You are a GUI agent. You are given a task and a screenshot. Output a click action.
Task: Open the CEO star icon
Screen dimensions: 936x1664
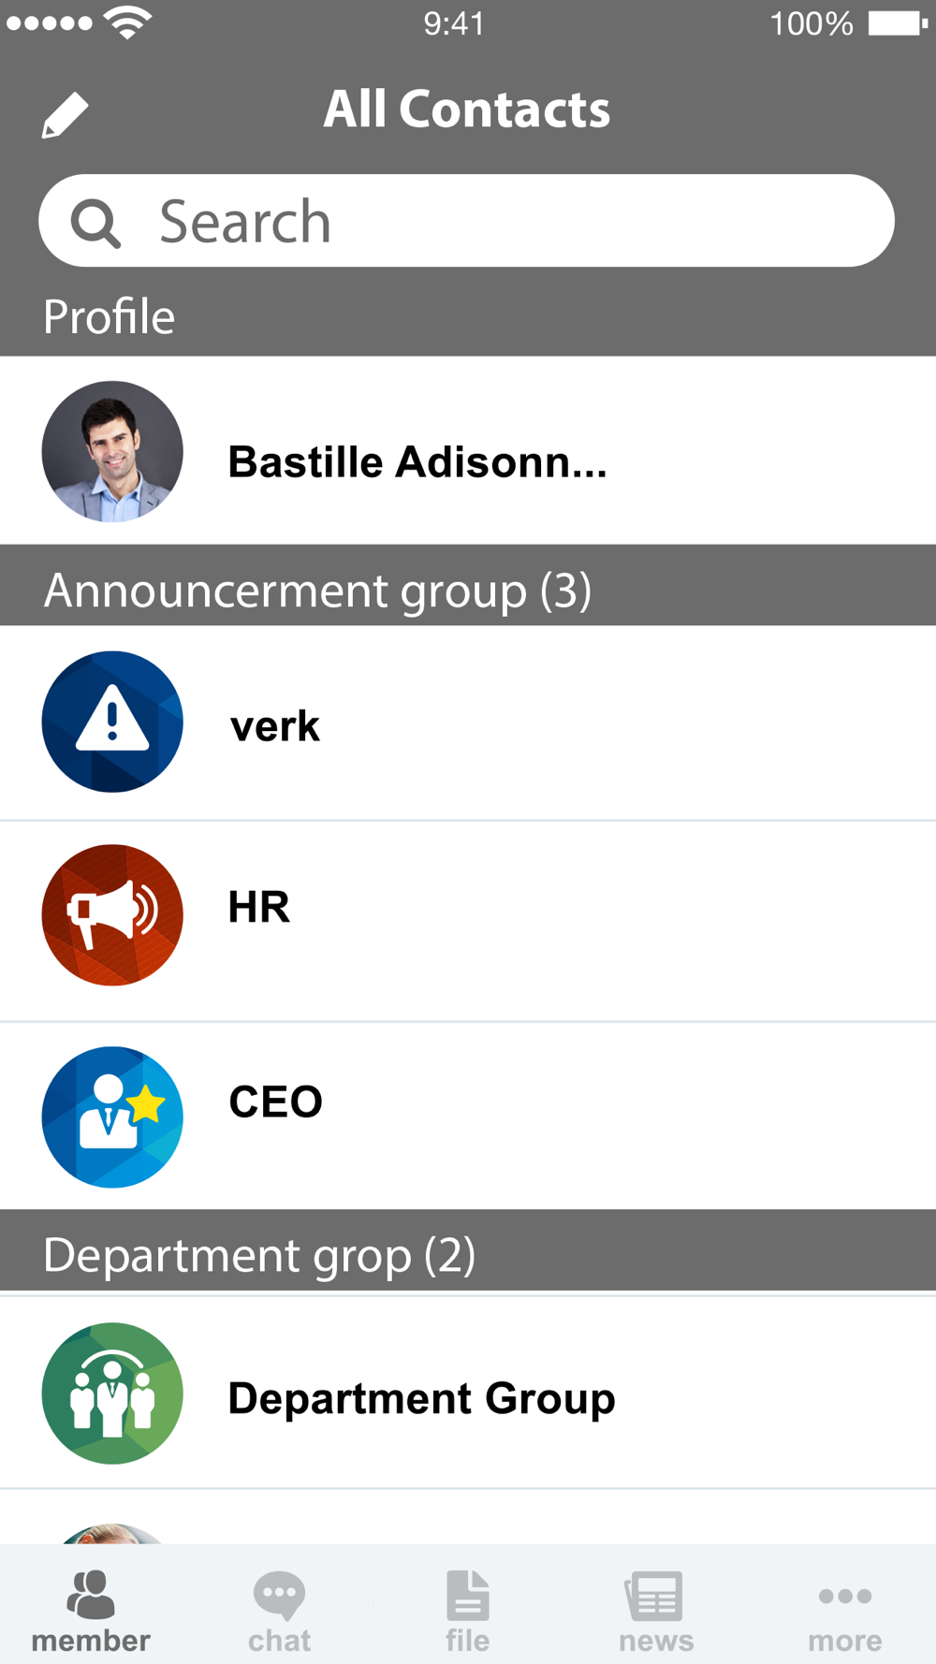[x=112, y=1117]
